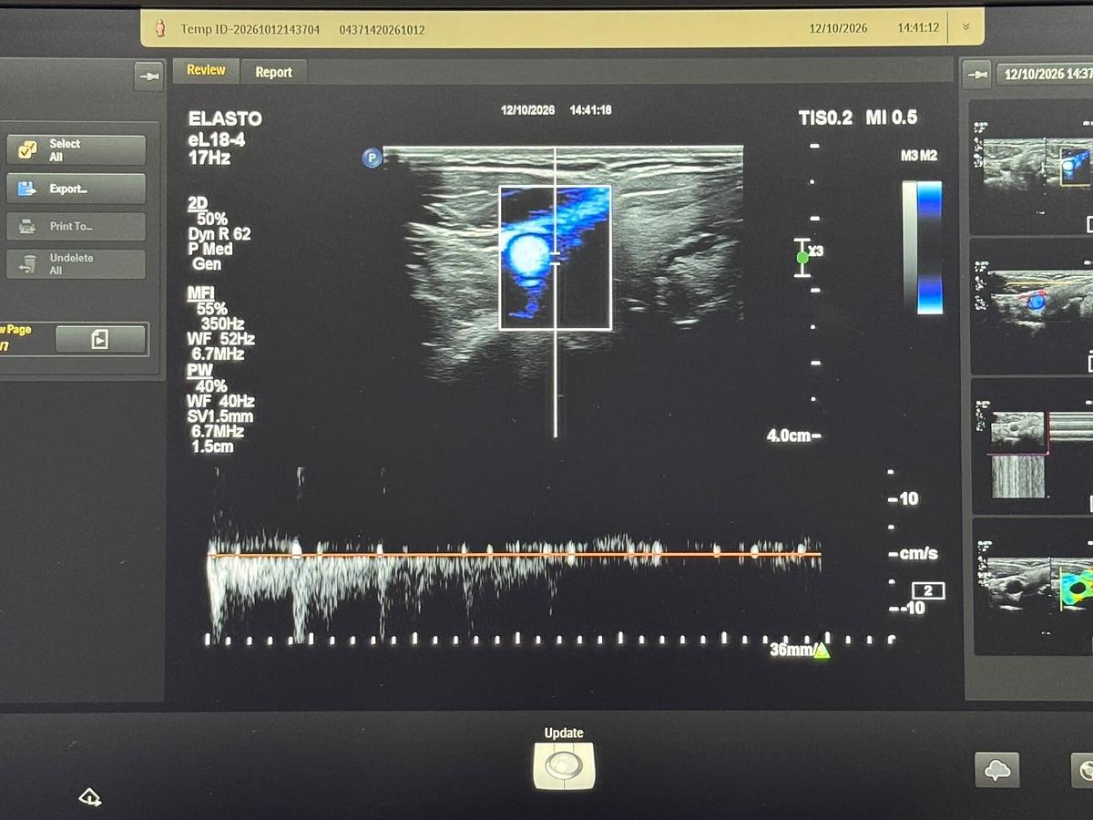Click the Undelete All button

77,264
